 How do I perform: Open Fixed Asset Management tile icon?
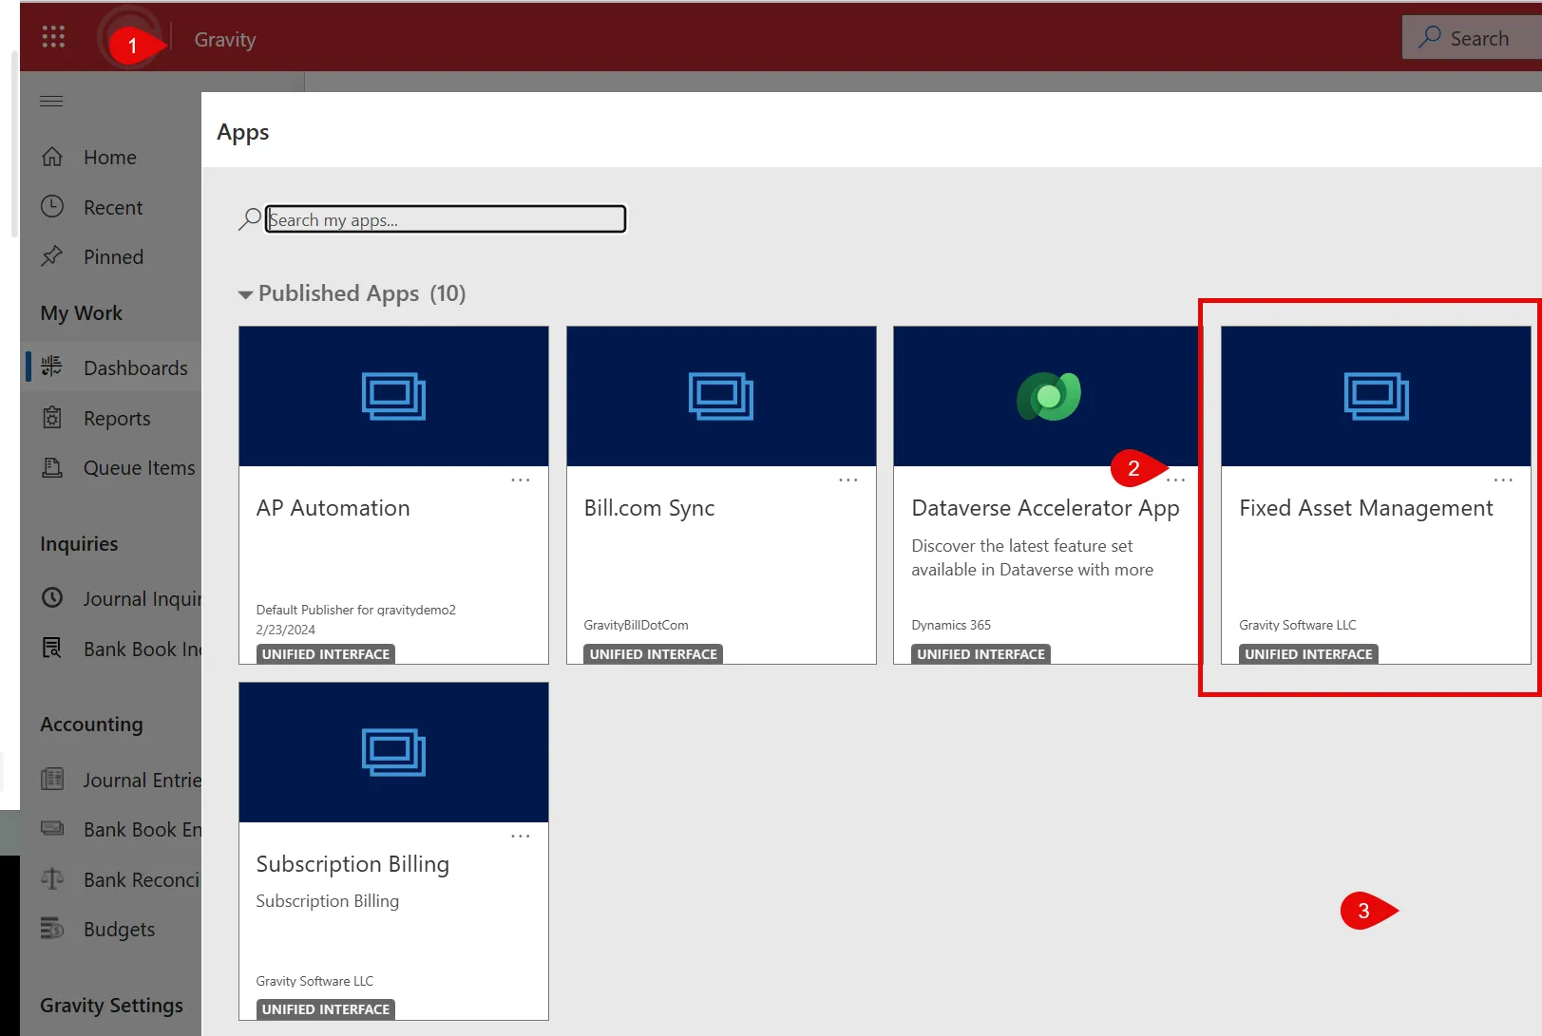point(1377,396)
